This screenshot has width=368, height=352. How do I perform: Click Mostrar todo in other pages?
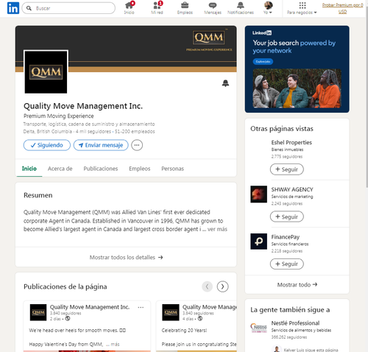point(297,285)
